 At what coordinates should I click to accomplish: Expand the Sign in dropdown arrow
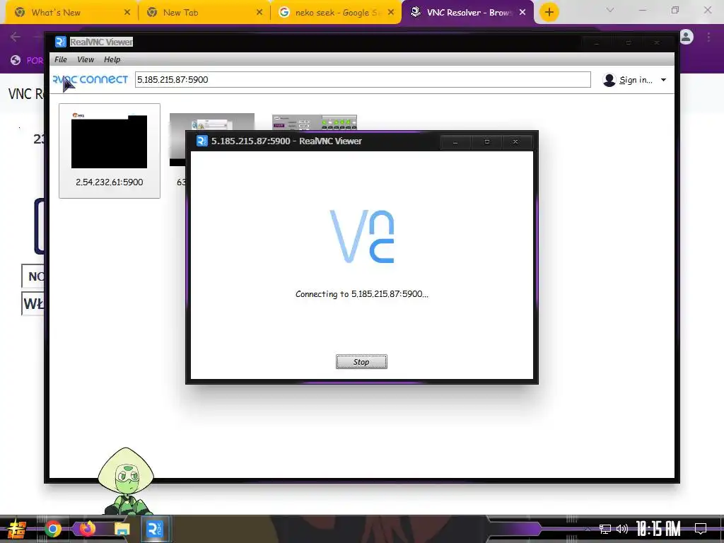click(x=663, y=80)
